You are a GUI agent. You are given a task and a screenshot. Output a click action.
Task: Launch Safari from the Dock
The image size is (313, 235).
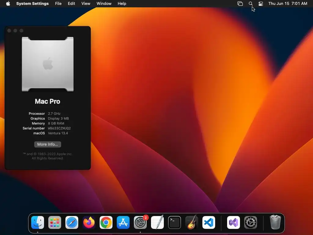[x=72, y=222]
